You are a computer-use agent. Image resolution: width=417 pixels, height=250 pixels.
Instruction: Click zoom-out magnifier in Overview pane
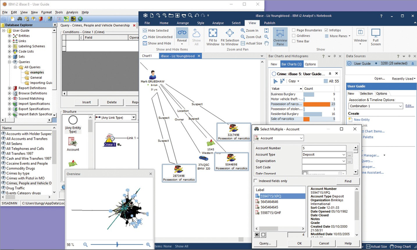(x=86, y=245)
